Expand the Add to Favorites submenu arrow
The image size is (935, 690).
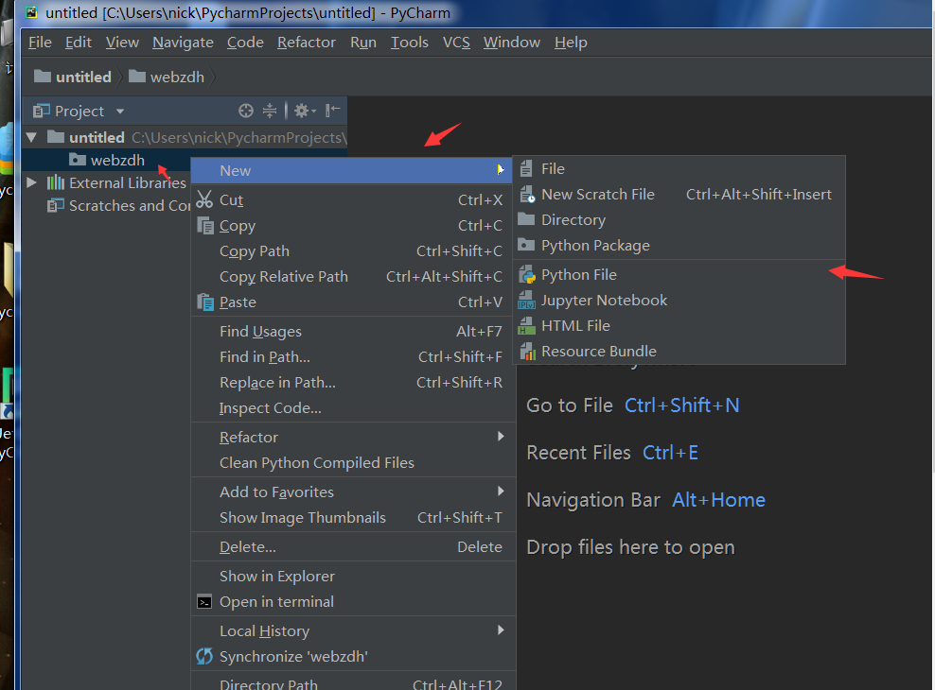[x=501, y=492]
